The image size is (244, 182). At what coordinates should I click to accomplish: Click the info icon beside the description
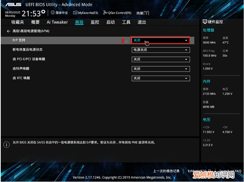(6, 145)
